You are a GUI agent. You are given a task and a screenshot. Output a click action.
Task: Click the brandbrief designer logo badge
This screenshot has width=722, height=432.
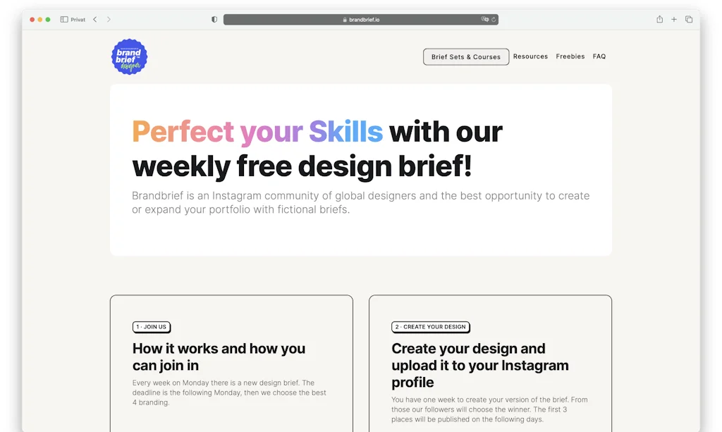point(129,56)
